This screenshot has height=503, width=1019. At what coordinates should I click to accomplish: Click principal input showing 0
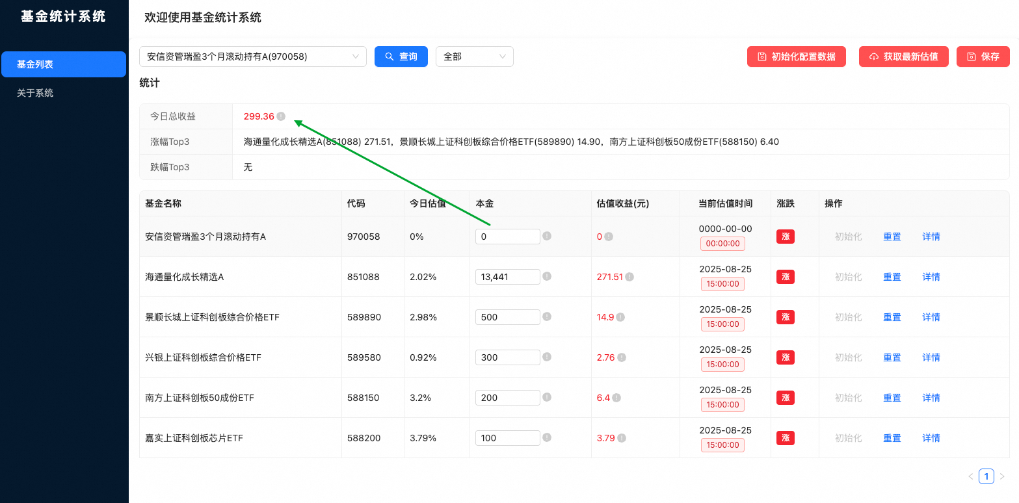click(508, 237)
